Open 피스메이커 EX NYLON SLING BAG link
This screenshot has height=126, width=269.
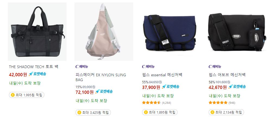click(x=101, y=77)
